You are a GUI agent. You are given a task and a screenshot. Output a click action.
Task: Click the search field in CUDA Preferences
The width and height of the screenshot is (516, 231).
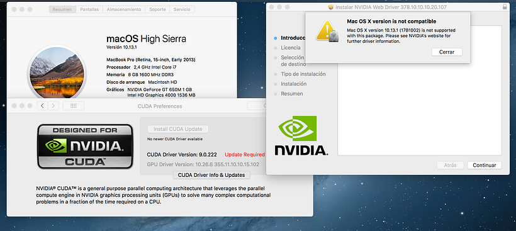(257, 106)
